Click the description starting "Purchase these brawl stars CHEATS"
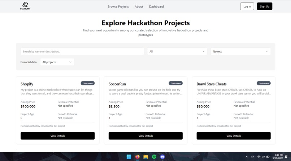 click(234, 92)
